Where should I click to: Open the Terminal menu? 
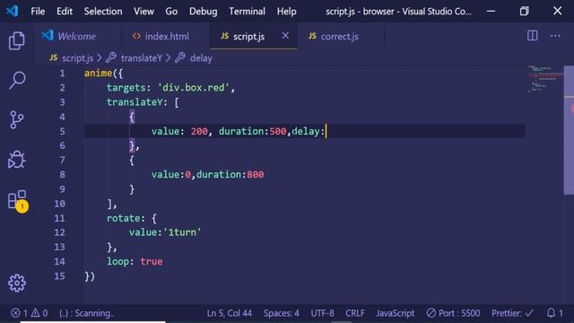tap(248, 12)
